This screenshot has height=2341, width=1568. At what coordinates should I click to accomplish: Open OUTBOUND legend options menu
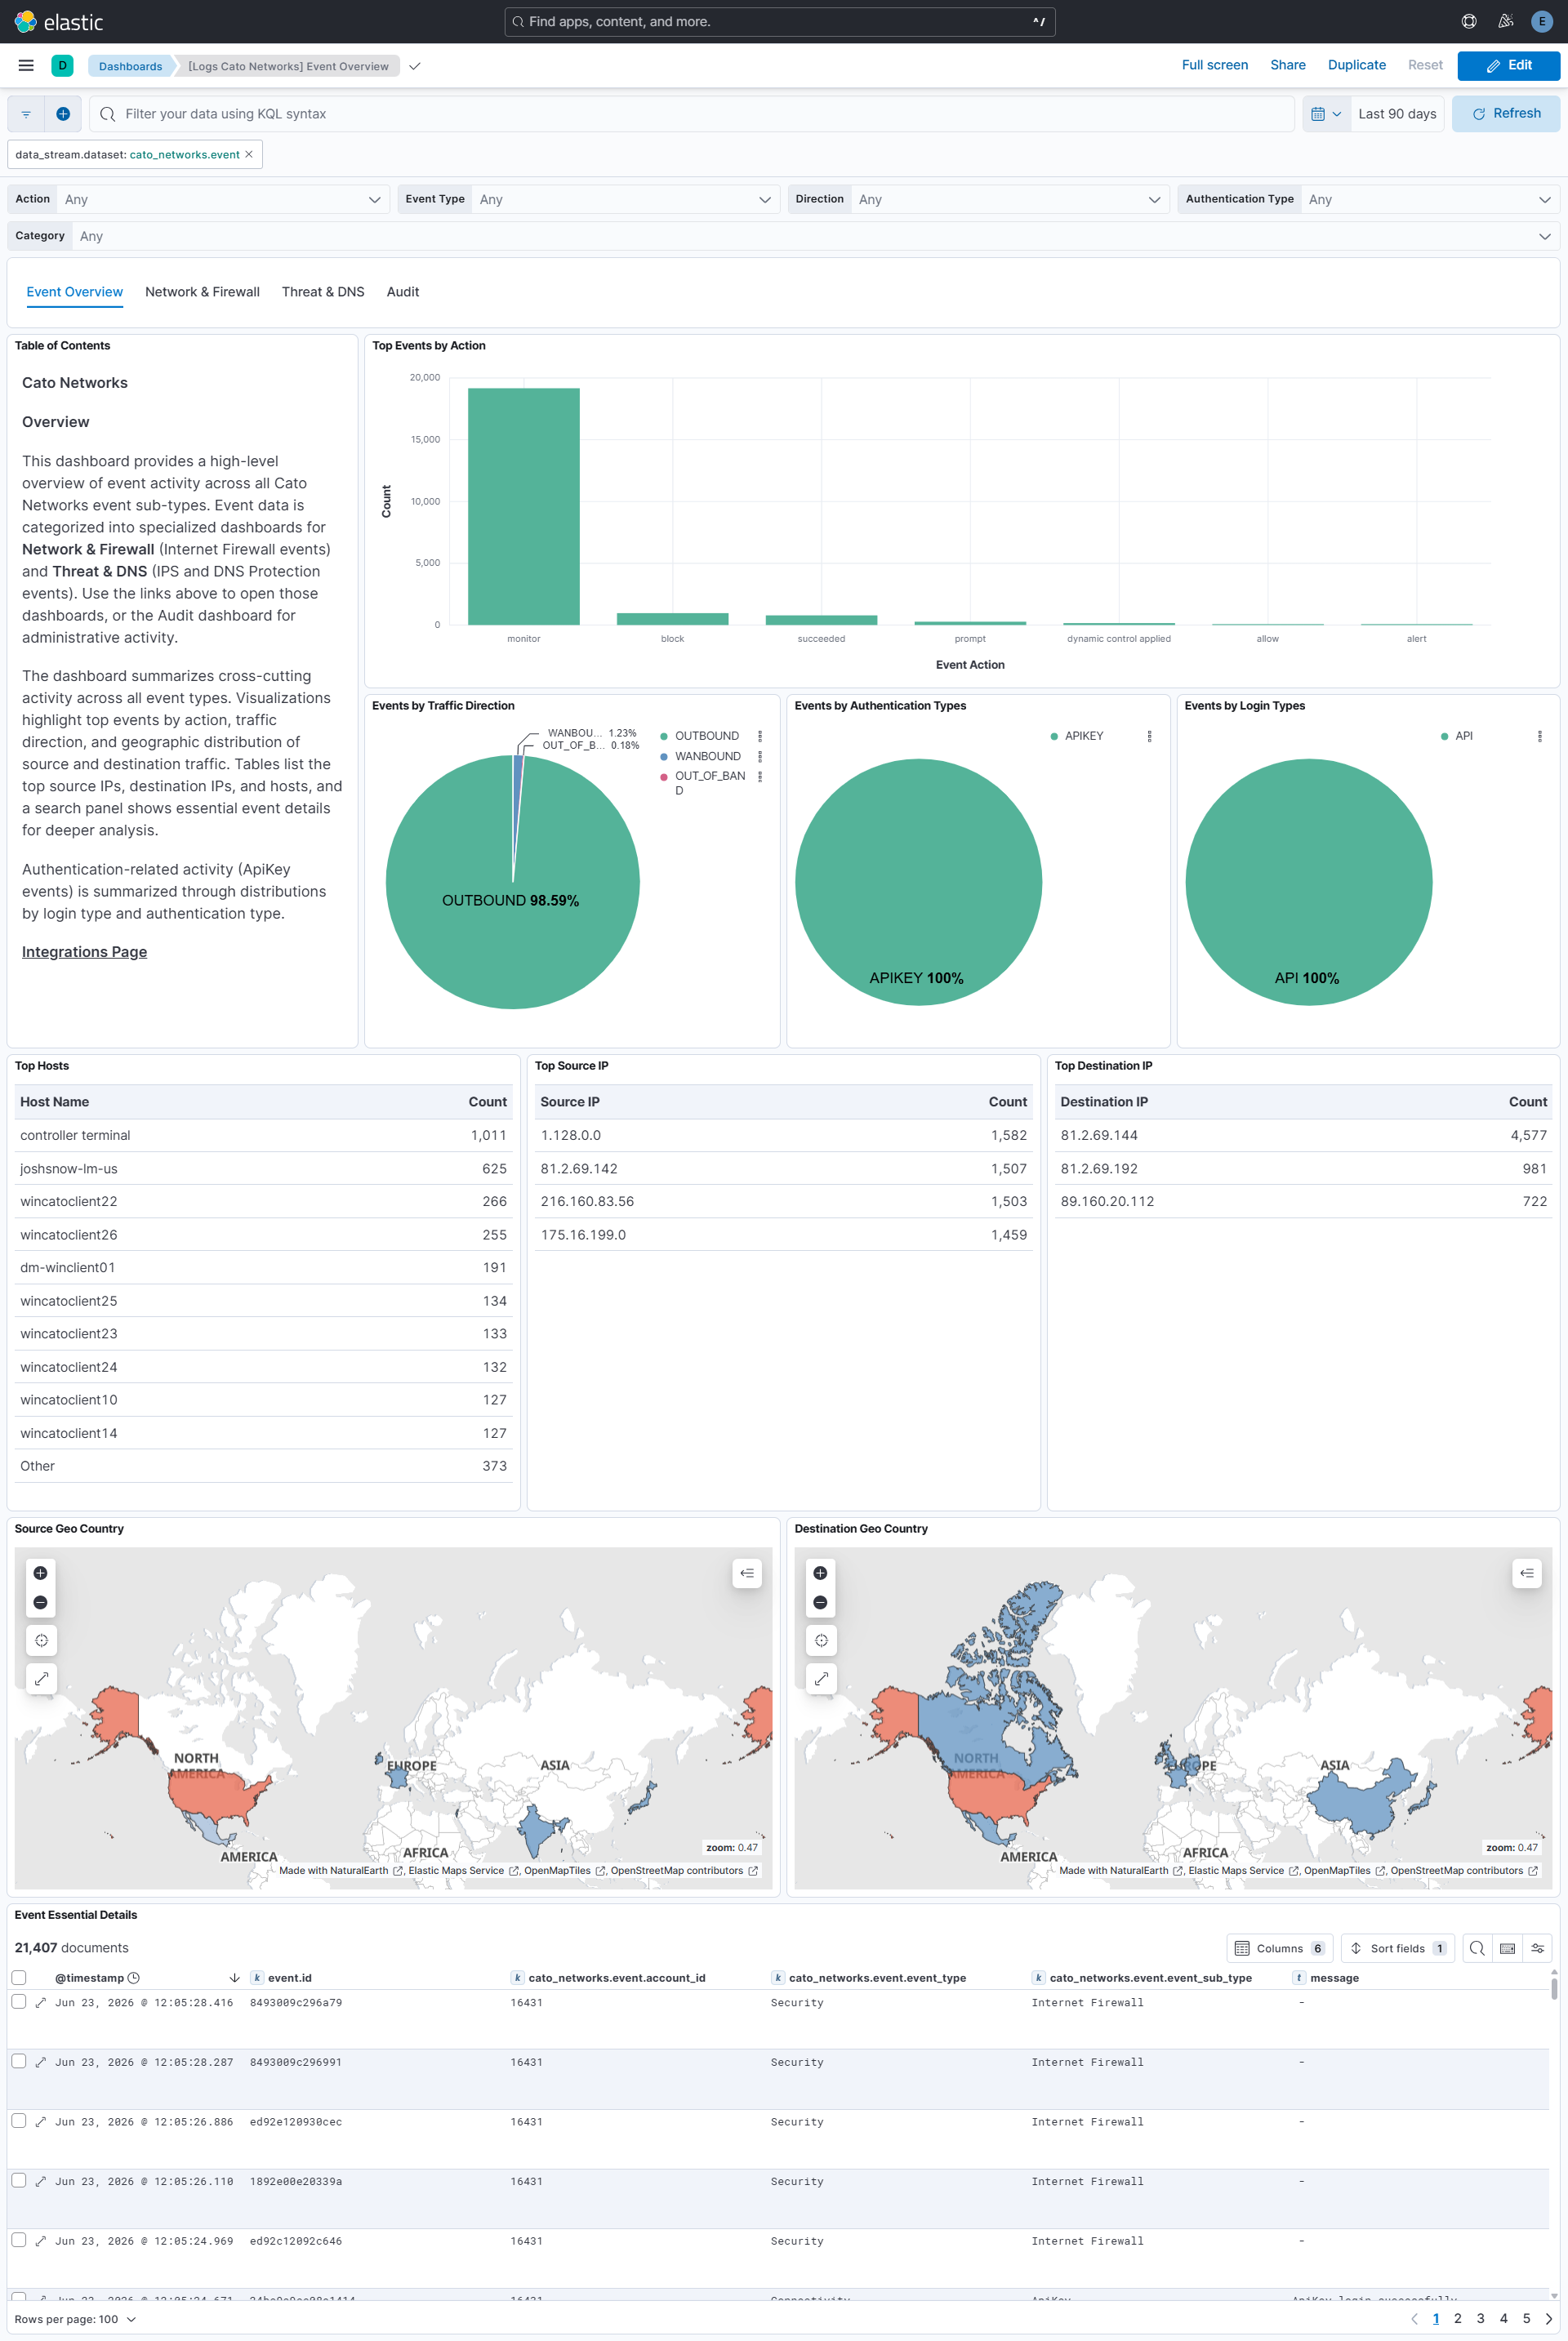[x=760, y=737]
